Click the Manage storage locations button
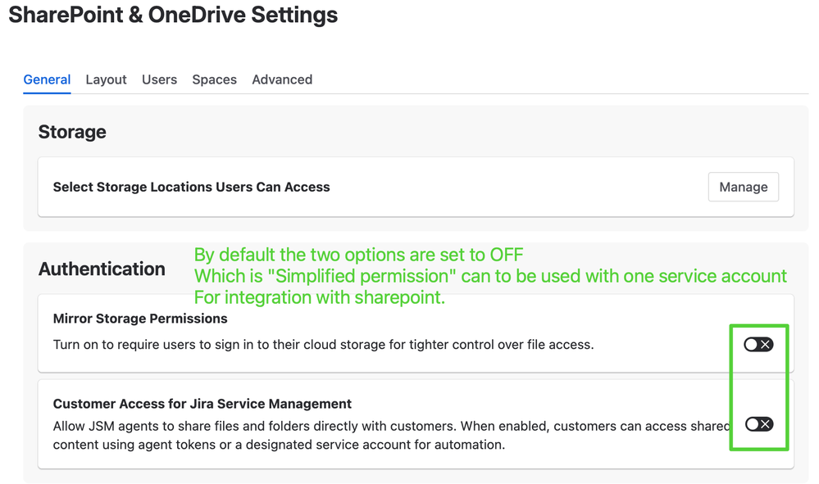This screenshot has height=484, width=819. 744,187
